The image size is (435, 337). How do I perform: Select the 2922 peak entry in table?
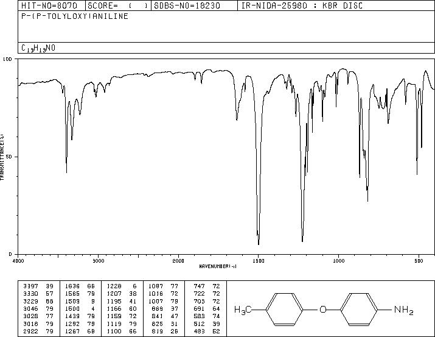38,332
